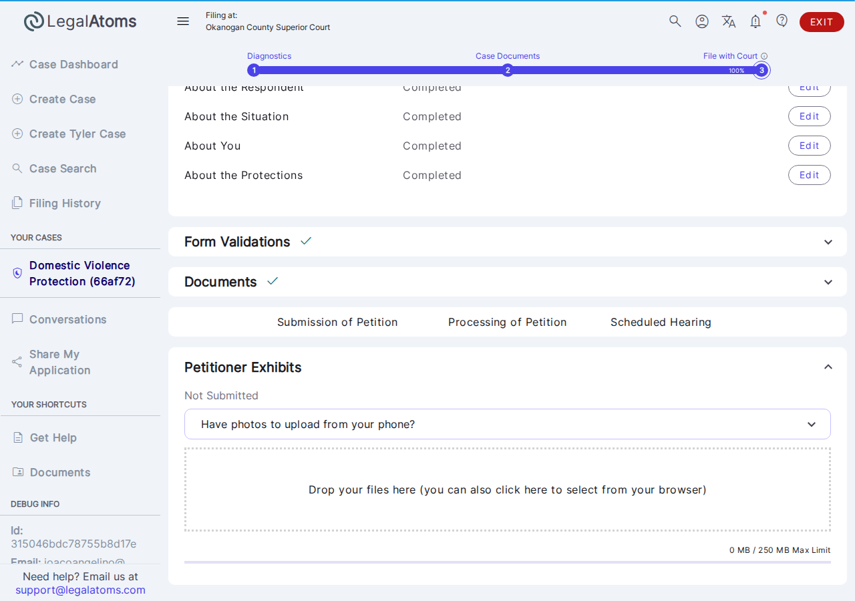Click Create Case plus icon
The image size is (855, 601).
tap(17, 99)
